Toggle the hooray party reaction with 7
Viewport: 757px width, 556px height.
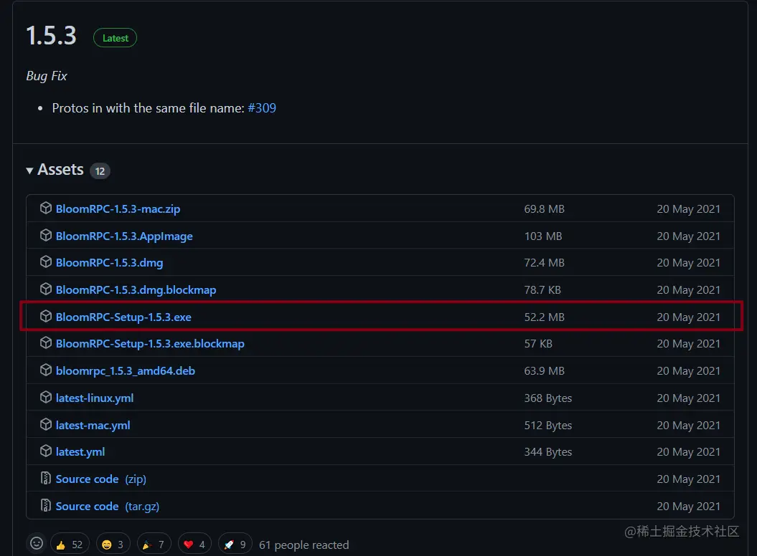[x=154, y=545]
